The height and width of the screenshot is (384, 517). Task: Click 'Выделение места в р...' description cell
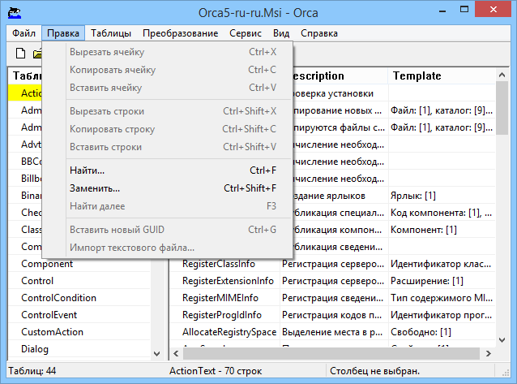[334, 332]
